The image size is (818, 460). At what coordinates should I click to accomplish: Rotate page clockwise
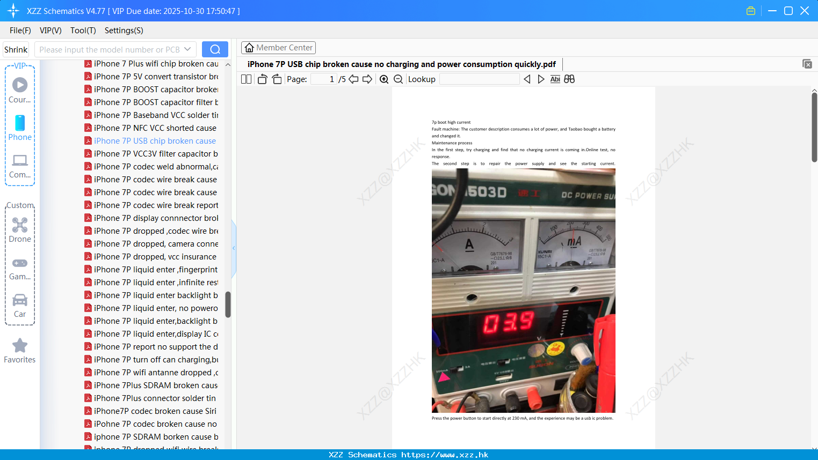point(277,79)
